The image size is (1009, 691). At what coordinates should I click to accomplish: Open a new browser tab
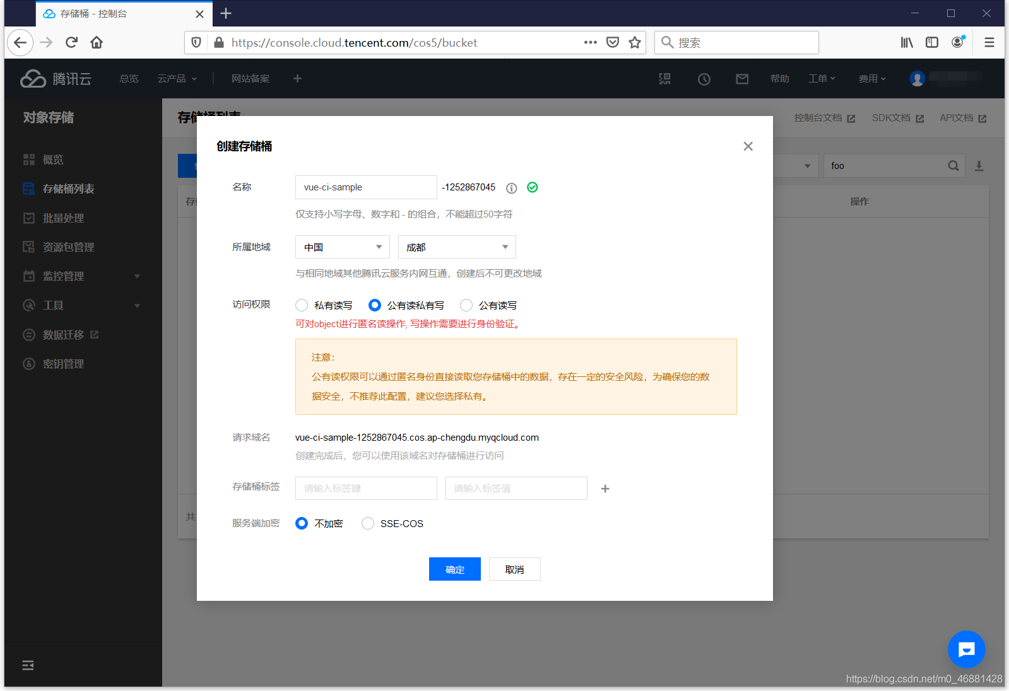coord(226,13)
